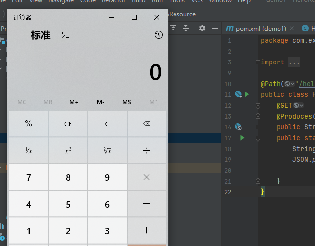Open the calculator hamburger navigation menu

(x=17, y=35)
